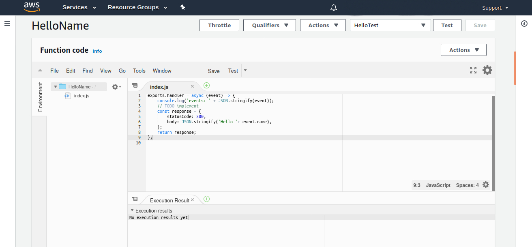Open the Edit menu

(x=71, y=71)
